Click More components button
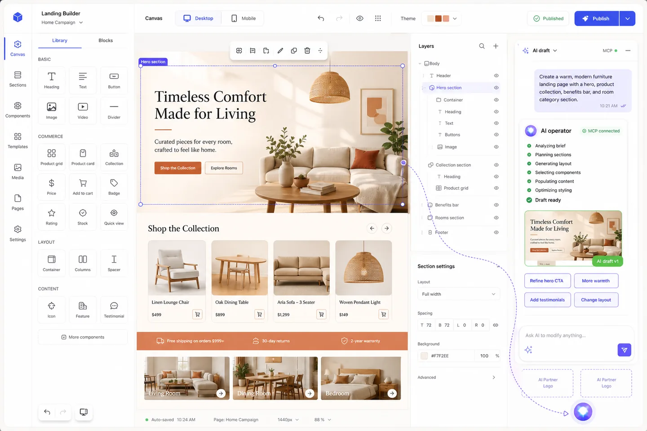Viewport: 647px width, 431px height. pos(83,337)
